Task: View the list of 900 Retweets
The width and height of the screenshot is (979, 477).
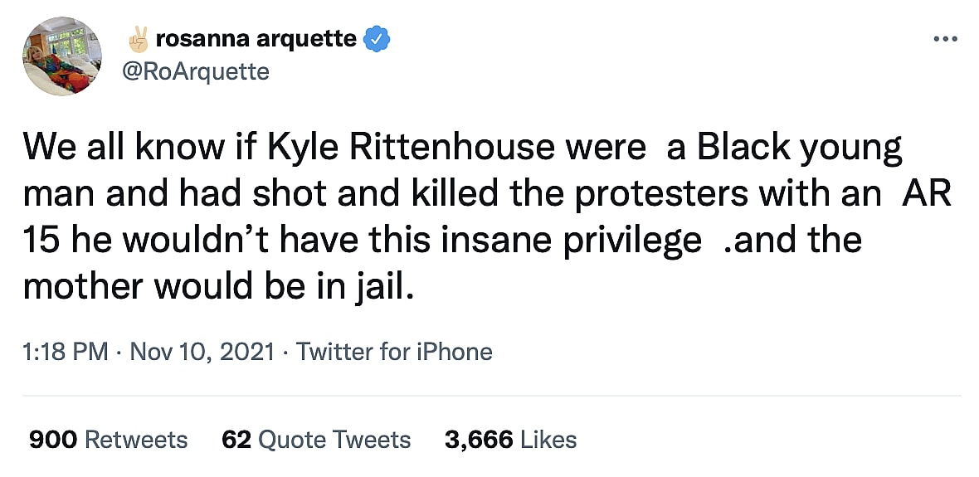Action: point(108,439)
